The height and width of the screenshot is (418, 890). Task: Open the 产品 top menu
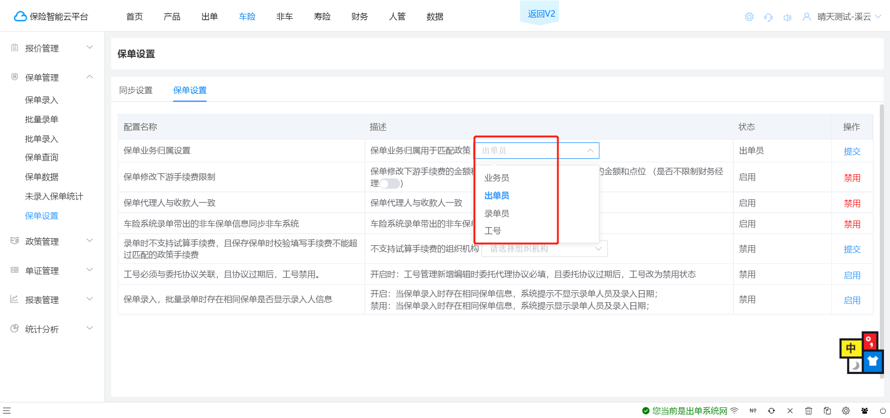tap(172, 17)
